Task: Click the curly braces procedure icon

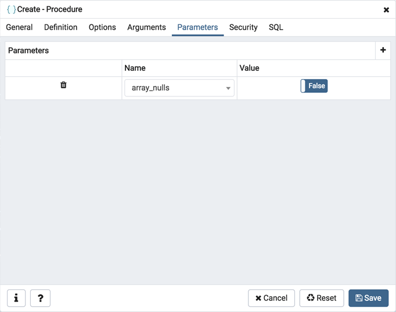Action: tap(11, 10)
